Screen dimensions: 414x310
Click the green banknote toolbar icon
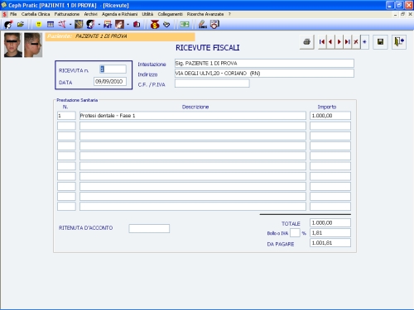(185, 25)
